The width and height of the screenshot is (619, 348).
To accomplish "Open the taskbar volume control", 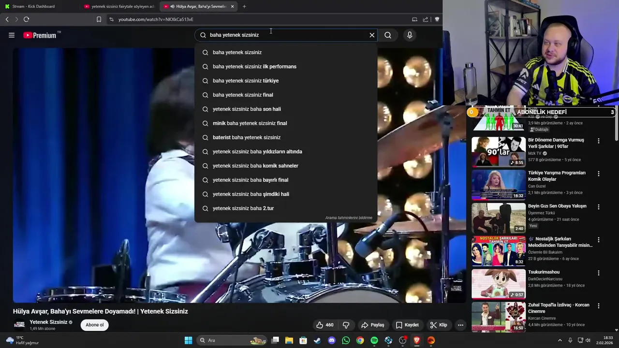I will 589,340.
